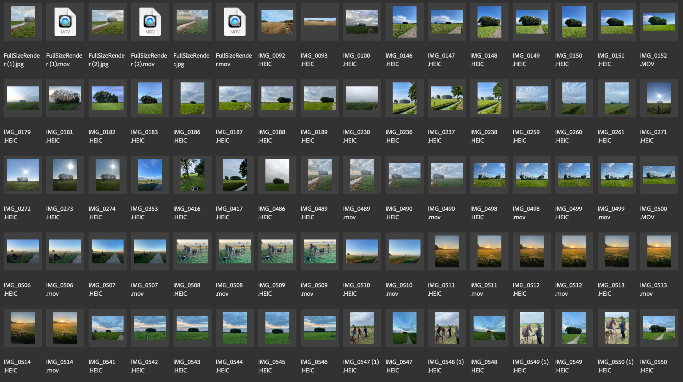Viewport: 683px width, 382px height.
Task: Click the IMG_0416.HEIC tree and dog thumbnail
Action: (x=192, y=175)
